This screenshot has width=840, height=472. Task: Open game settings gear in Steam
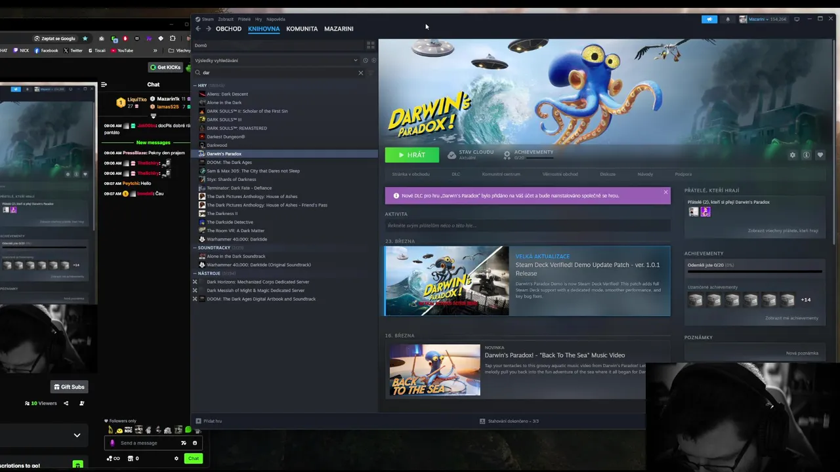[792, 155]
